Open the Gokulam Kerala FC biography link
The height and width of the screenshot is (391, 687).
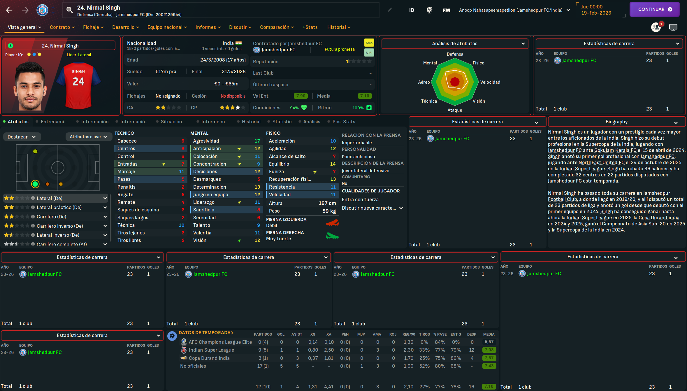[x=615, y=150]
